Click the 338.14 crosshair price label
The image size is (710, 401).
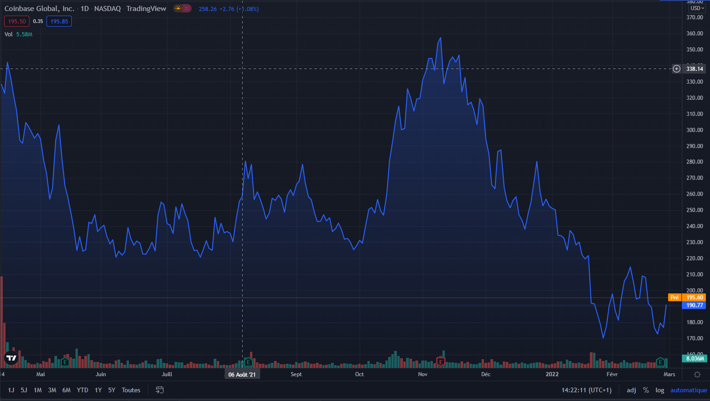(694, 69)
